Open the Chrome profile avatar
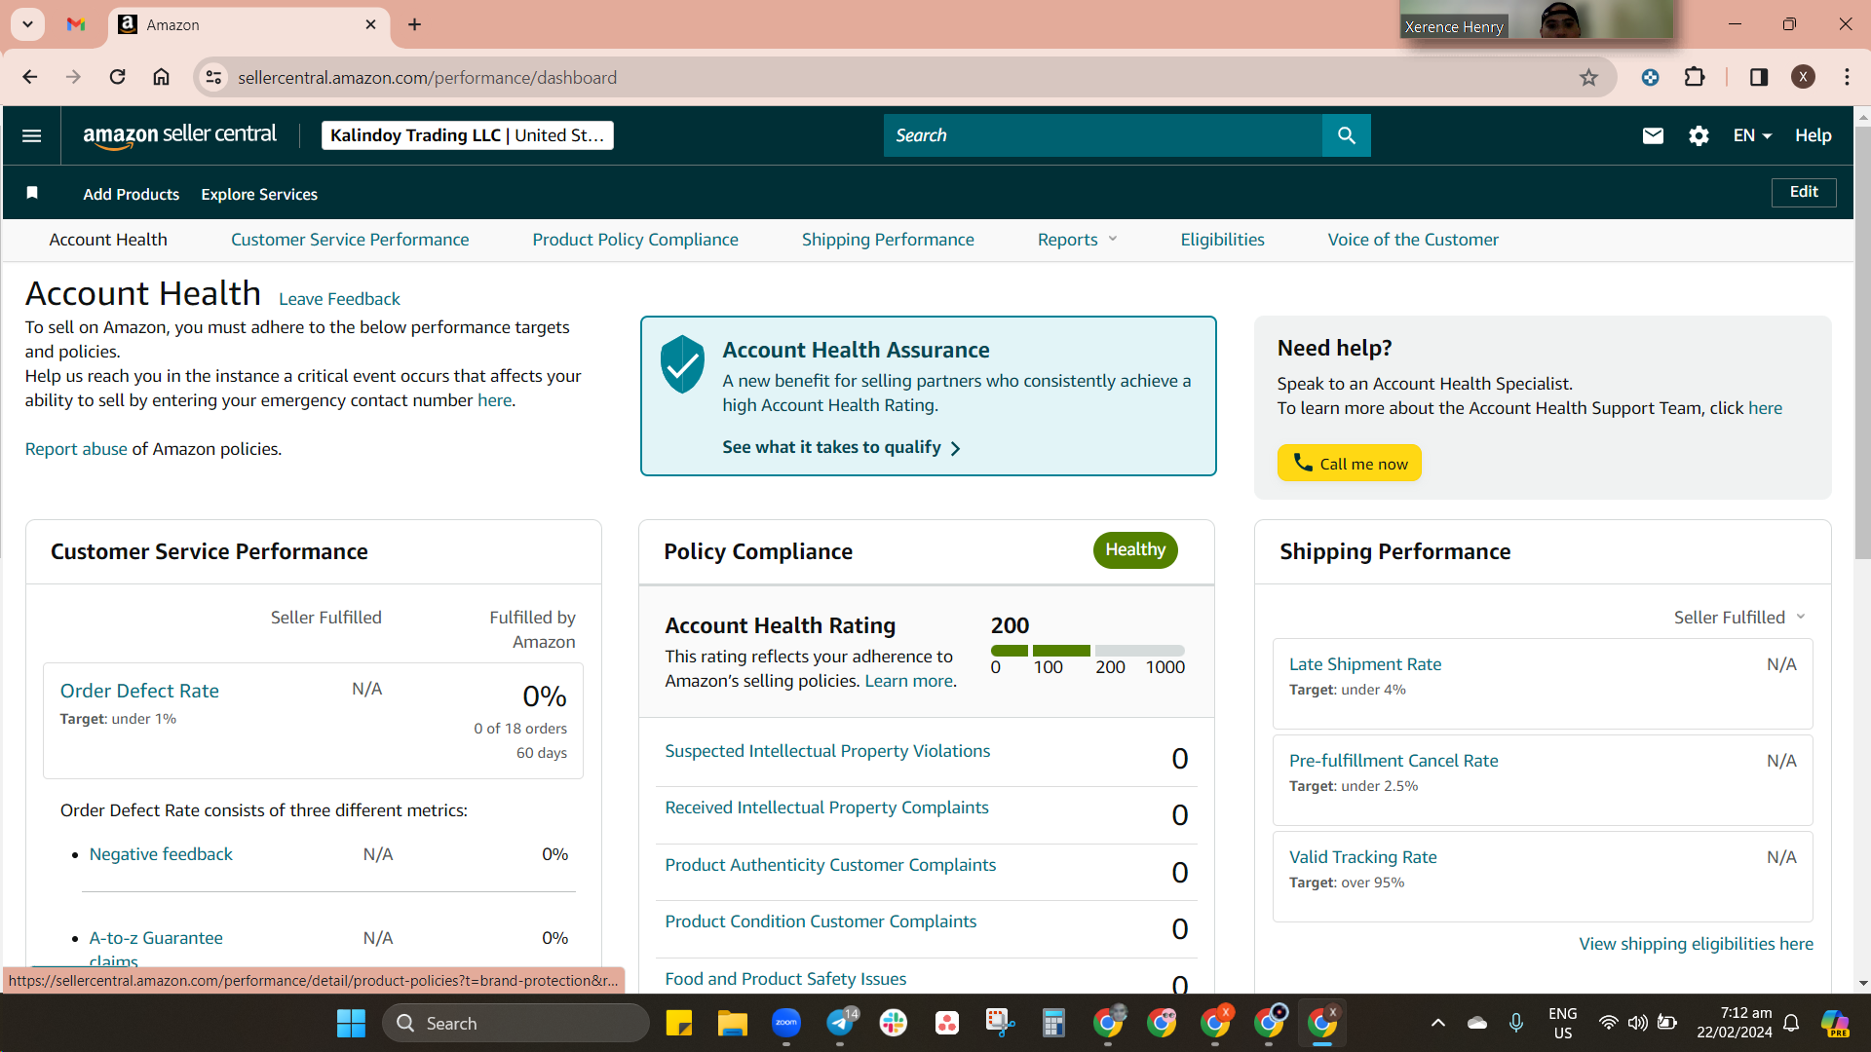The image size is (1871, 1052). (1803, 78)
